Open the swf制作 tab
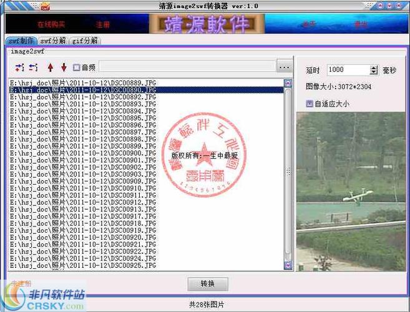The width and height of the screenshot is (410, 312). tap(20, 41)
